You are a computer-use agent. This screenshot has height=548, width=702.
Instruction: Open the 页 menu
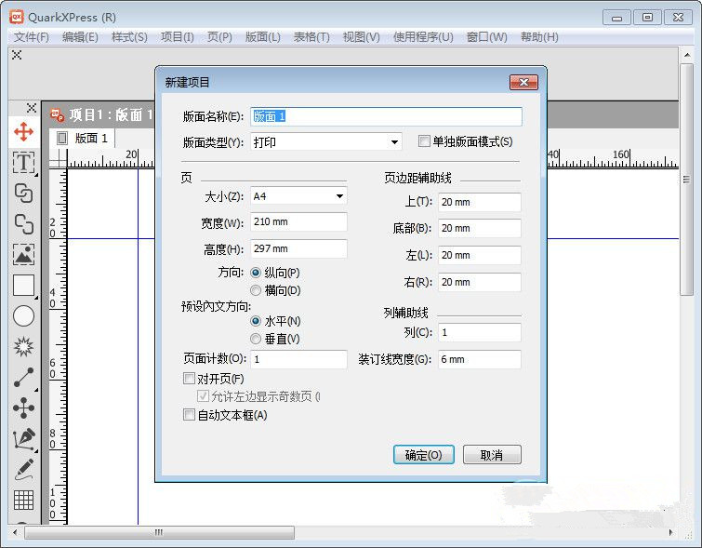pos(219,36)
